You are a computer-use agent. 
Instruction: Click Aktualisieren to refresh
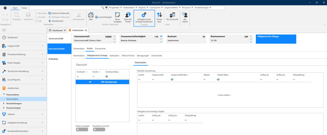[56, 21]
